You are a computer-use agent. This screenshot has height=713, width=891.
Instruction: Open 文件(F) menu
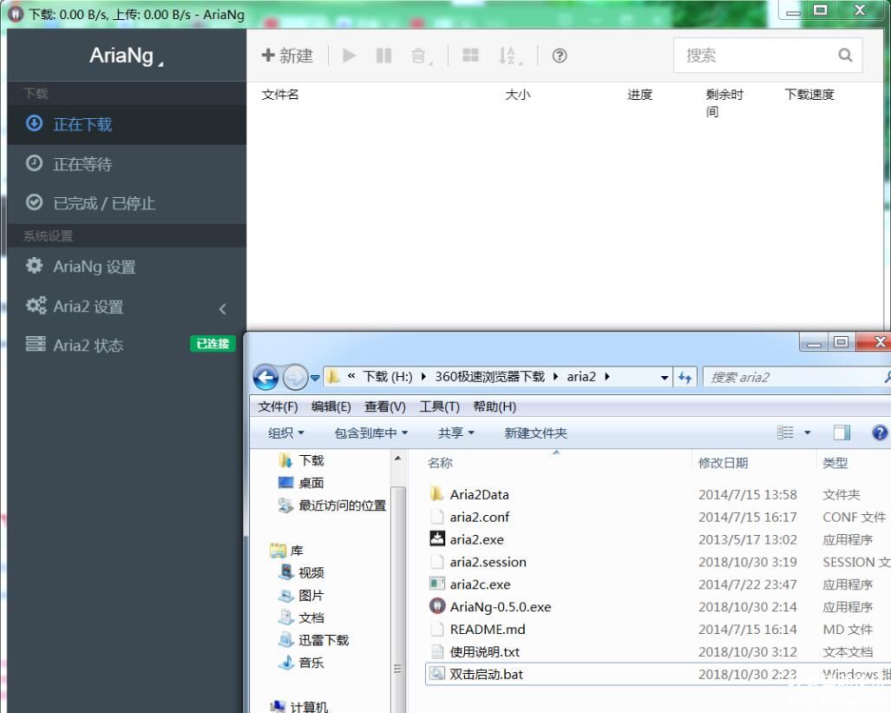278,406
